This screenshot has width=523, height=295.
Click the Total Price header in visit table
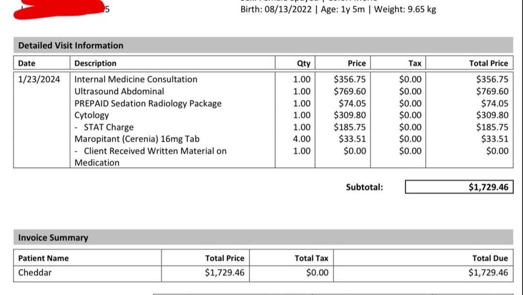pyautogui.click(x=488, y=63)
